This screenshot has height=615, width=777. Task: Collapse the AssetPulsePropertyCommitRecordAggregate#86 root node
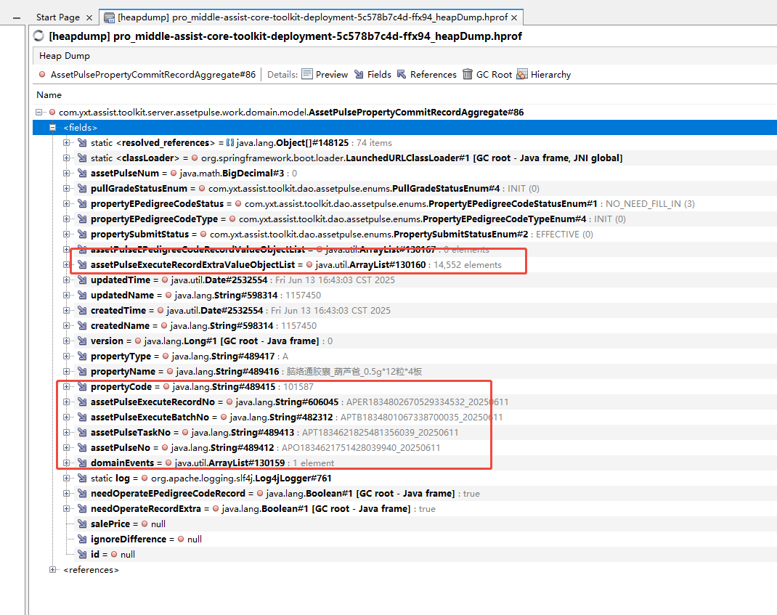coord(39,113)
